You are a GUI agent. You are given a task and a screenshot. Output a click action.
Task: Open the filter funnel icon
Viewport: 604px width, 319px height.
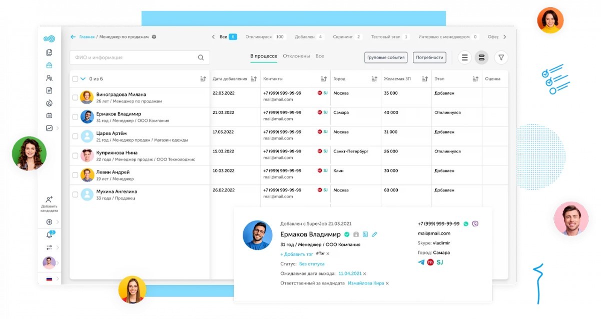(501, 57)
